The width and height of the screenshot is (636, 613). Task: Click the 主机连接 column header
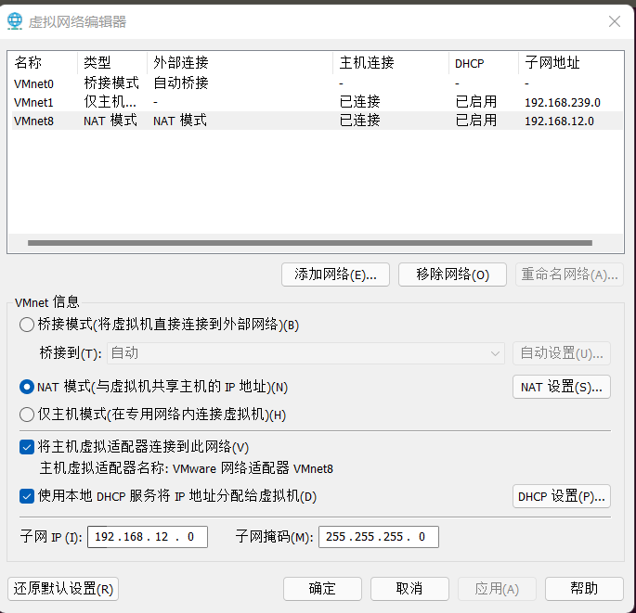(391, 63)
